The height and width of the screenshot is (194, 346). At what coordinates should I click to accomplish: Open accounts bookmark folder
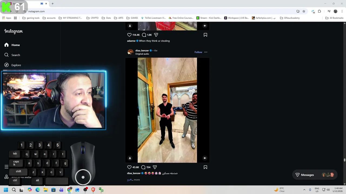(49, 18)
